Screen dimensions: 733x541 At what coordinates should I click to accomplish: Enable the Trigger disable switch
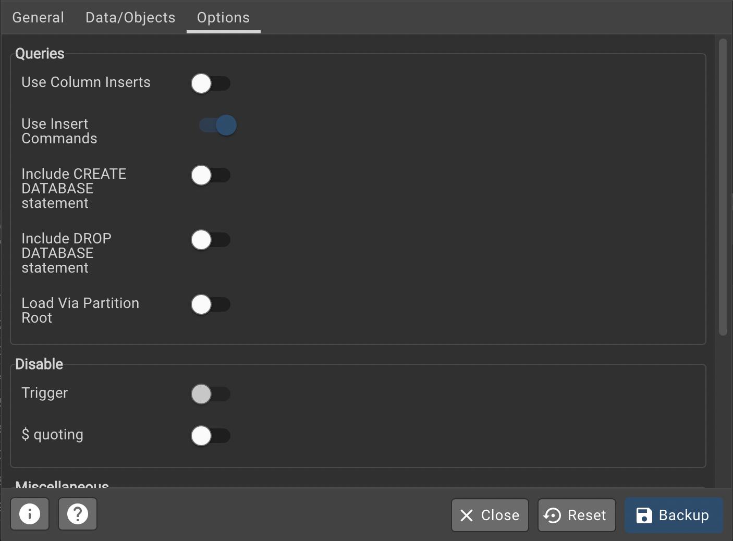[x=211, y=394]
